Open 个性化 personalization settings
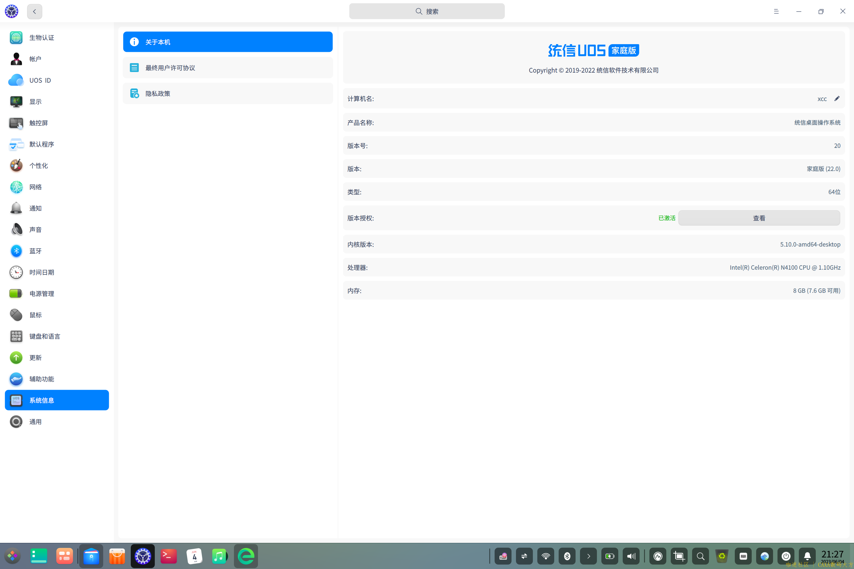Screen dimensions: 854x569 [57, 165]
